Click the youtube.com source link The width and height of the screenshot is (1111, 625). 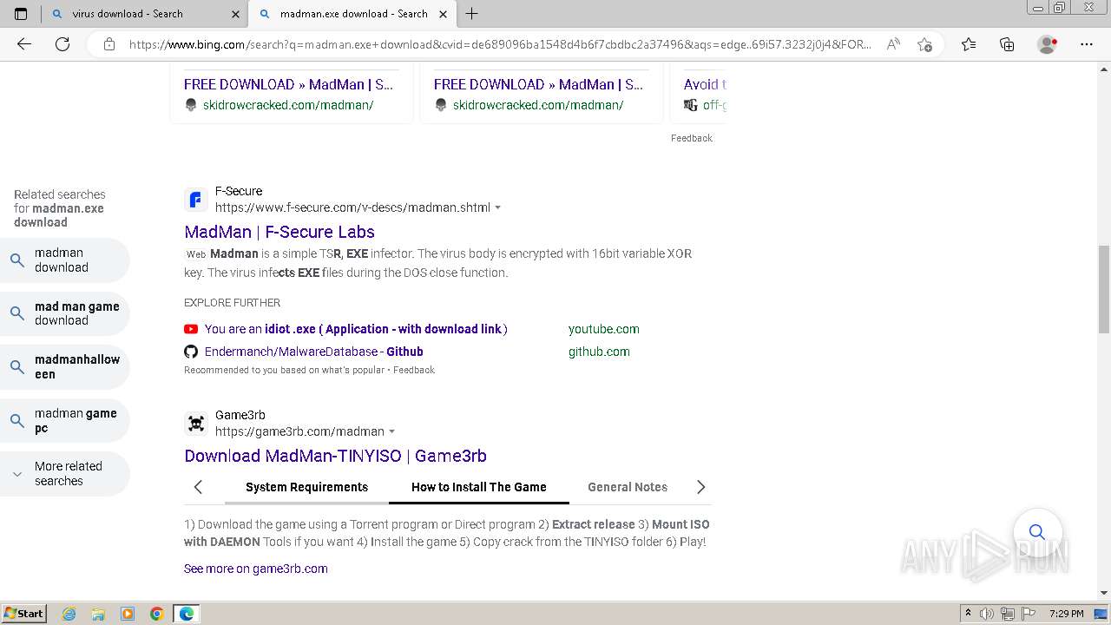604,329
